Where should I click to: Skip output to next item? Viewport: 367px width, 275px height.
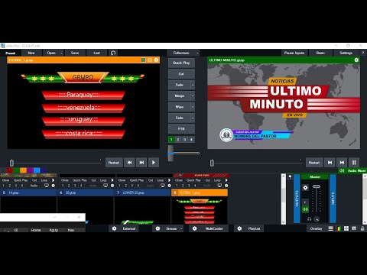tap(342, 163)
